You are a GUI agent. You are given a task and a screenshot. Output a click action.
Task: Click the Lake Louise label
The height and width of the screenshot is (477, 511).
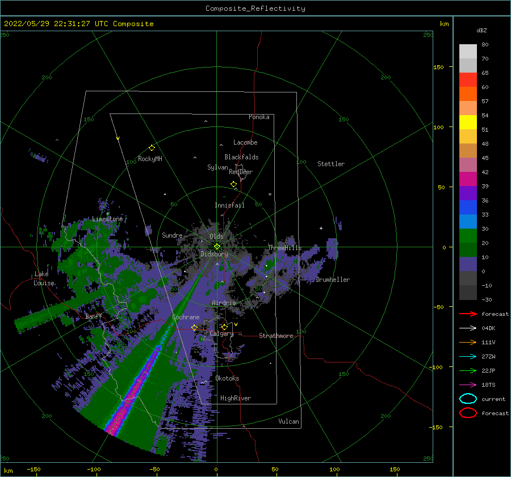point(44,278)
